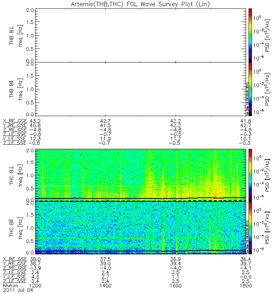Click the 0.5 frequency tick on THB B∥ axis
Viewport: 275px width, 294px height.
pyautogui.click(x=30, y=103)
